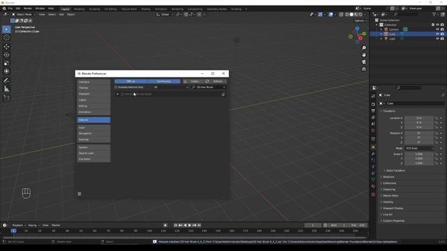Play the animation forward
Screen dimensions: 447x251
click(x=189, y=225)
